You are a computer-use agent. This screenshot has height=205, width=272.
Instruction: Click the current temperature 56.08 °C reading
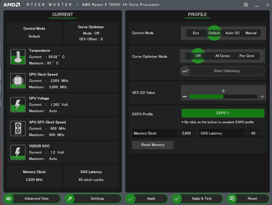click(56, 57)
